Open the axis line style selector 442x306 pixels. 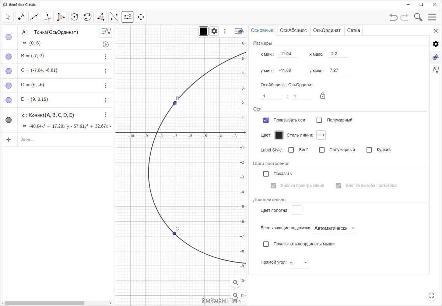point(321,135)
